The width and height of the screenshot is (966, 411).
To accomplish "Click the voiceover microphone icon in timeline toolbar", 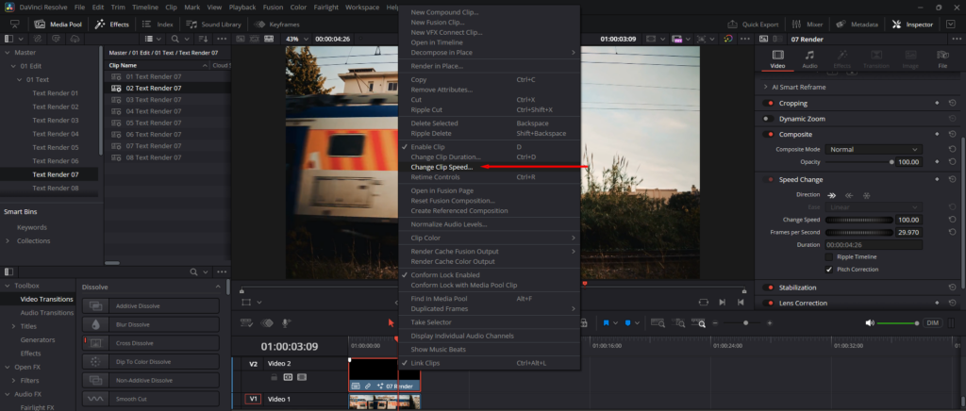I will pos(287,322).
